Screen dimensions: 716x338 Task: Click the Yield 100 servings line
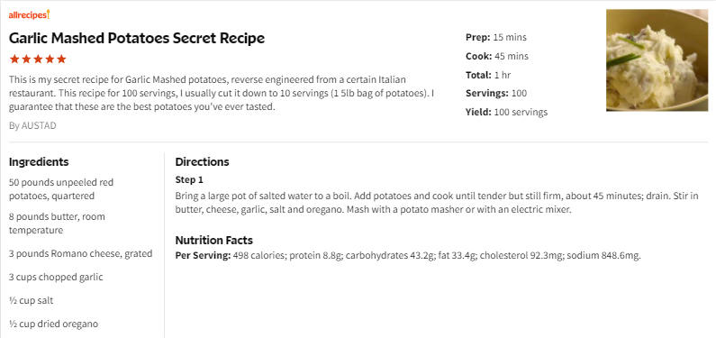506,112
